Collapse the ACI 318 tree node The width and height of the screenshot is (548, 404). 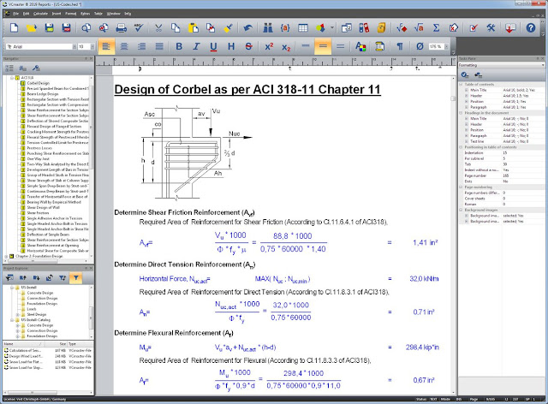click(x=11, y=78)
